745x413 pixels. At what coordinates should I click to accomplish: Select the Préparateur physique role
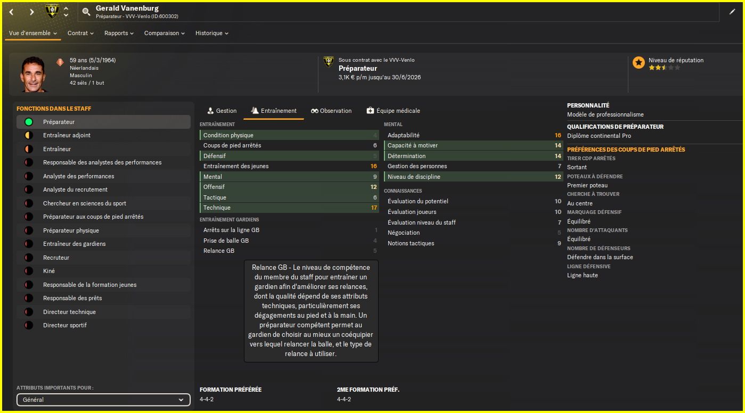tap(103, 230)
